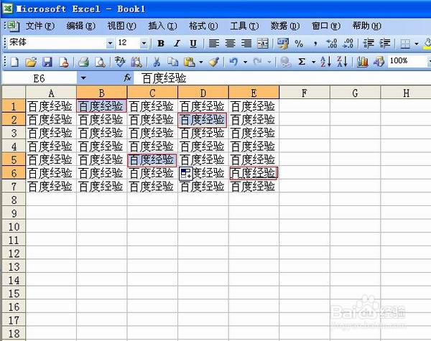This screenshot has width=431, height=341.
Task: Open 窗口(W) menu
Action: tap(326, 26)
